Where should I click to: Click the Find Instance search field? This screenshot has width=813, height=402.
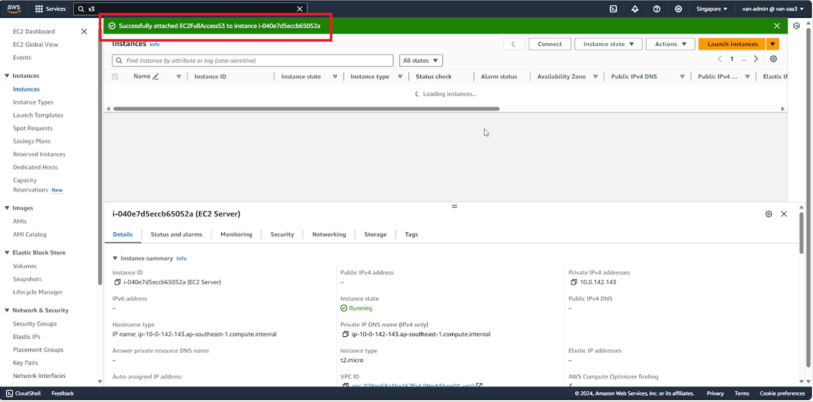[253, 61]
